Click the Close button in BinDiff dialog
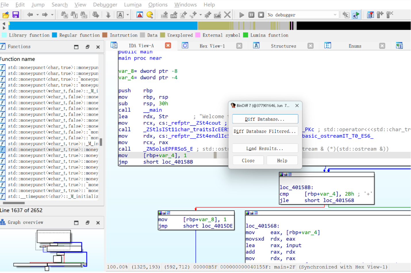Viewport: 411px width, 273px height. click(x=248, y=160)
